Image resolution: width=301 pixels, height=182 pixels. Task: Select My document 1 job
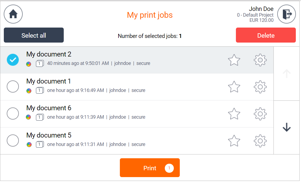13,86
